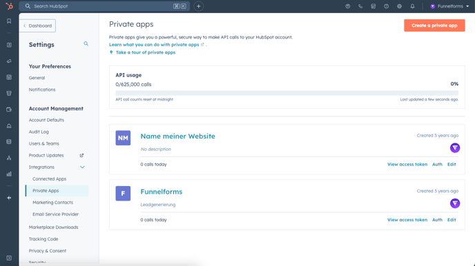Open Connected Apps
The height and width of the screenshot is (266, 475).
pyautogui.click(x=50, y=179)
